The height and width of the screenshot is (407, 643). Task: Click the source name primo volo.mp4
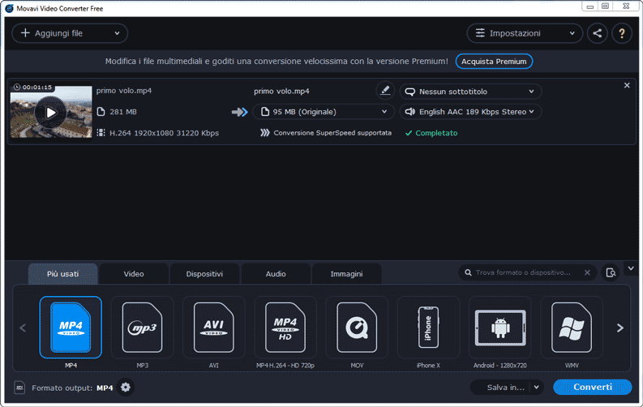pyautogui.click(x=124, y=91)
